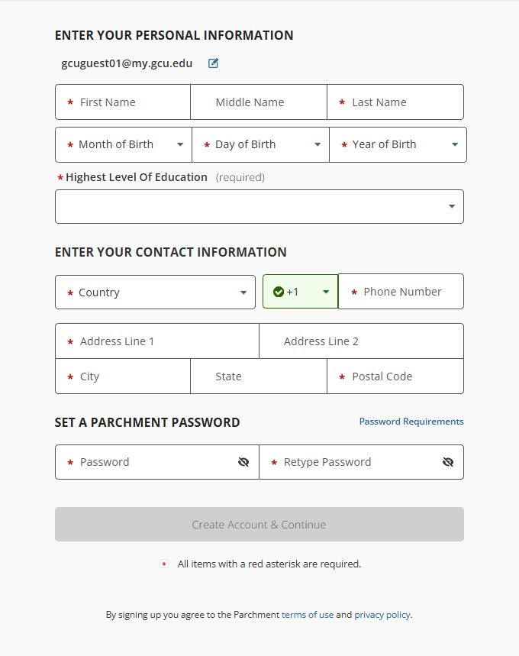
Task: Click the Address Line 1 field
Action: pyautogui.click(x=157, y=341)
